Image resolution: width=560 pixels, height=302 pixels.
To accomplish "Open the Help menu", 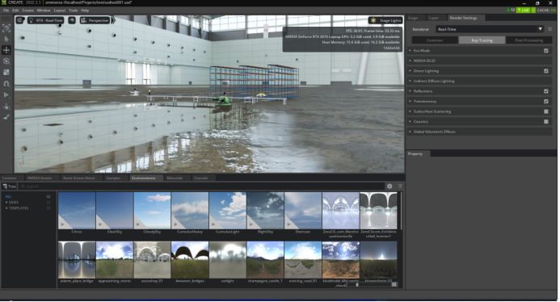I will (85, 10).
